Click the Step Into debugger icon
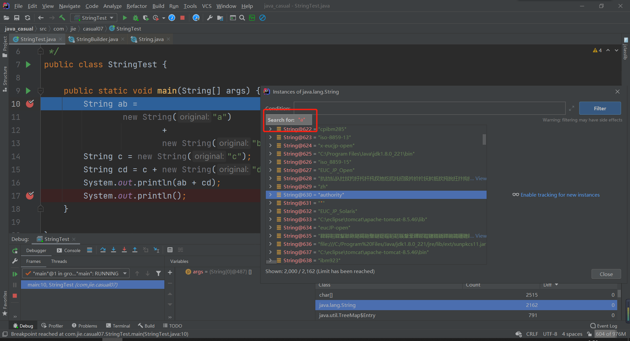 point(114,250)
